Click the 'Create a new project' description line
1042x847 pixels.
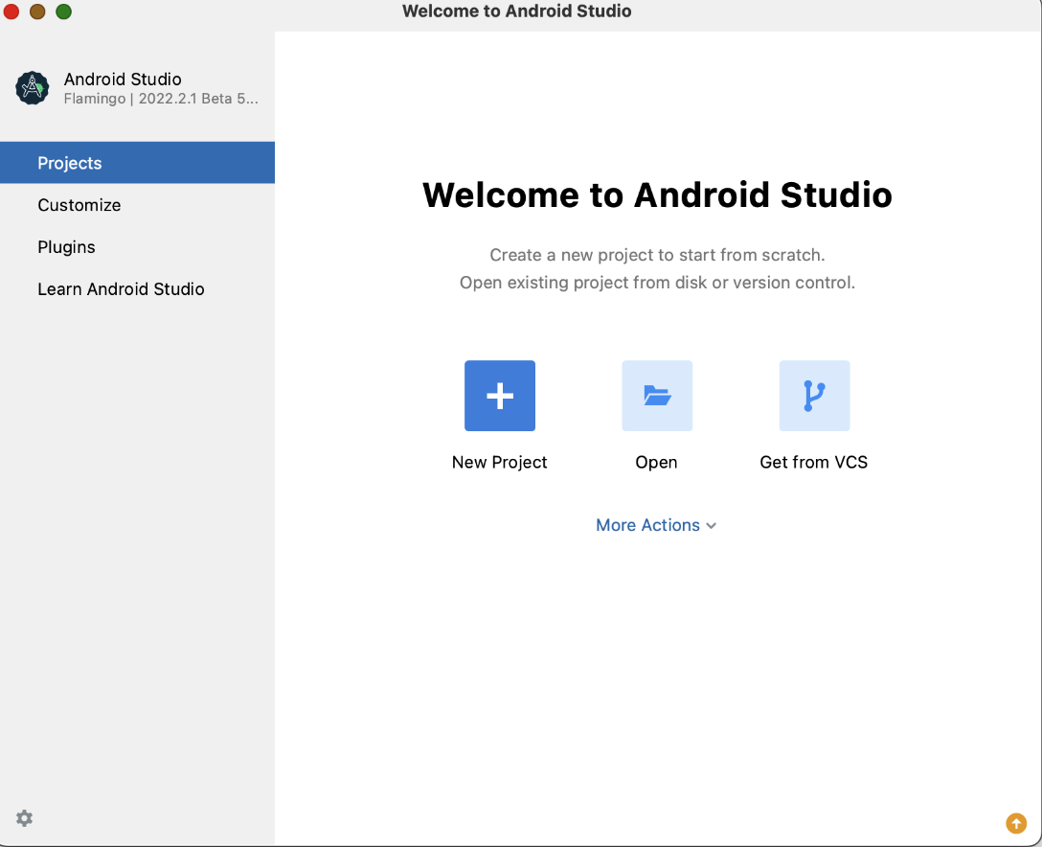coord(657,255)
